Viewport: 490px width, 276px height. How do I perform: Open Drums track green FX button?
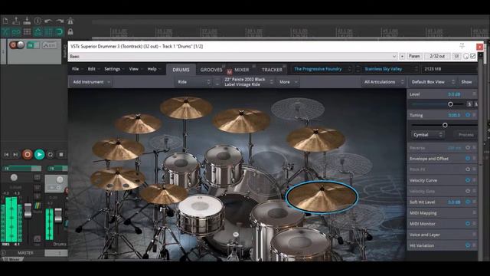point(31,45)
